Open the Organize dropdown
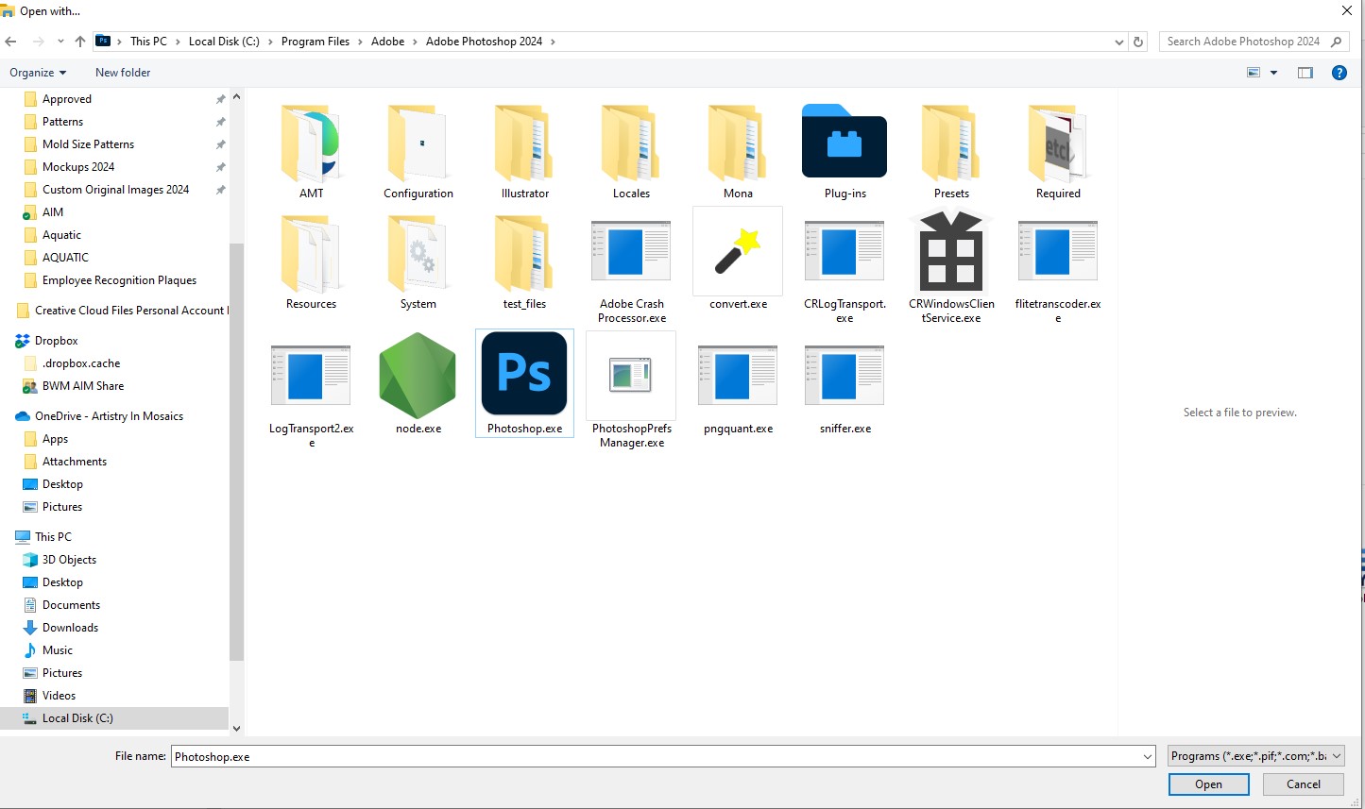 tap(38, 72)
